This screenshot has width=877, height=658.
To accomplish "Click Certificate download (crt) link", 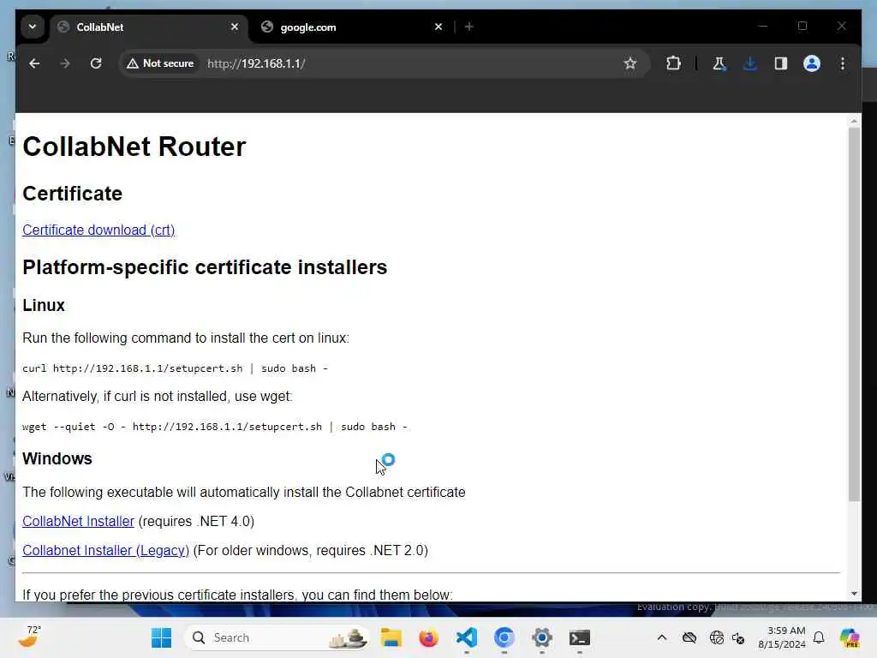I will click(x=98, y=230).
